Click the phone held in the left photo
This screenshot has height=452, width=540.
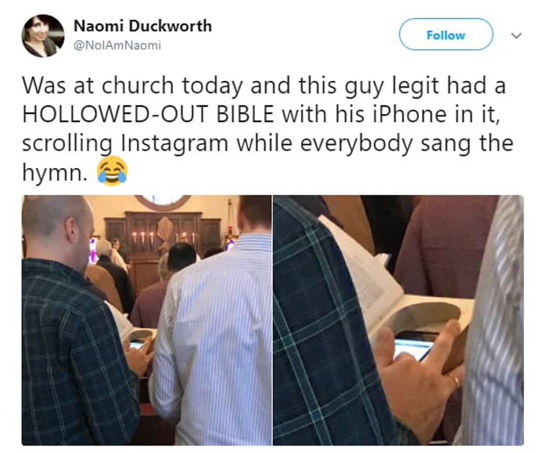(137, 345)
